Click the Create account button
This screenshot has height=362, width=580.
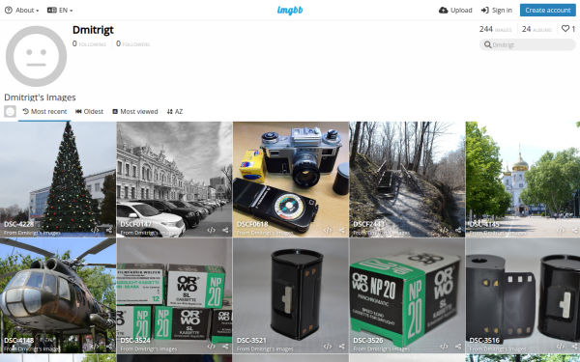click(548, 11)
